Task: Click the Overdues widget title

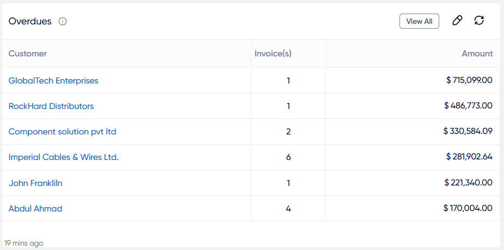Action: click(30, 22)
